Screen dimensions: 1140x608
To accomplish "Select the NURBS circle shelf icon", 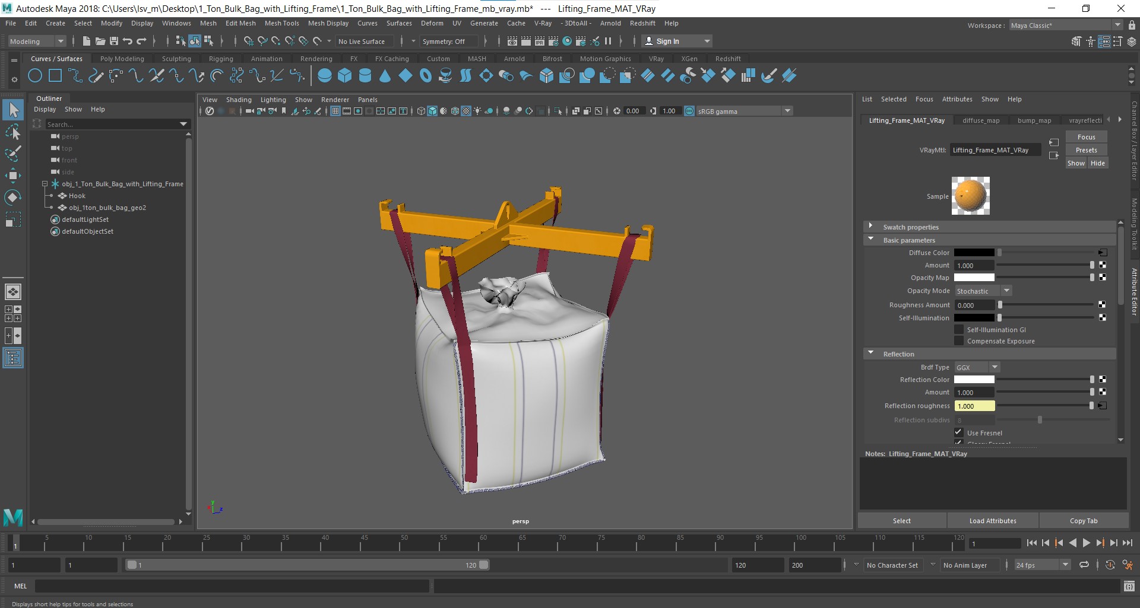I will pyautogui.click(x=35, y=76).
